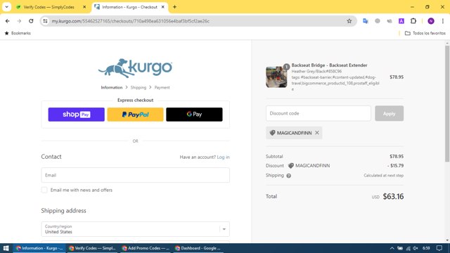Image resolution: width=450 pixels, height=253 pixels.
Task: Open the Extensions puzzle icon
Action: click(x=413, y=21)
